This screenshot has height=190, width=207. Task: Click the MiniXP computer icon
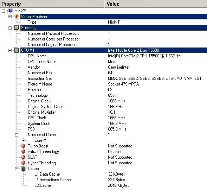coord(10,11)
